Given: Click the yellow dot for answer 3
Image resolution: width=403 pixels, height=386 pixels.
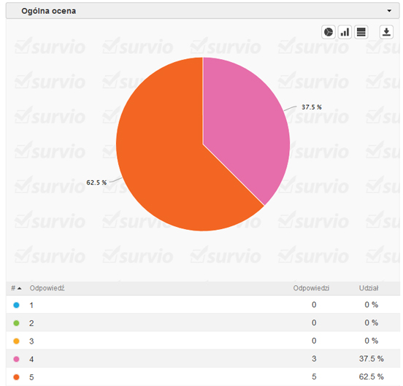Looking at the screenshot, I should pos(16,341).
